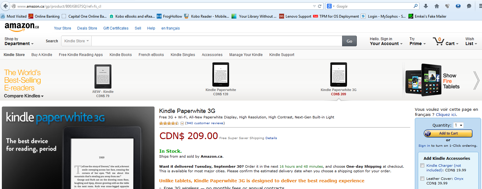Check the Kindle Charger accessory checkbox

point(422,166)
